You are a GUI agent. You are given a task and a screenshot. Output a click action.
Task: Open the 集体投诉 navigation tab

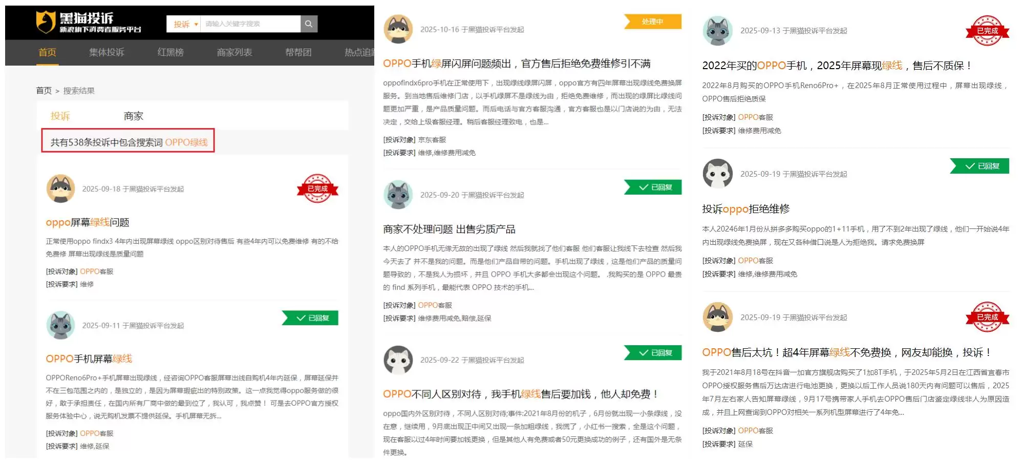[x=106, y=52]
